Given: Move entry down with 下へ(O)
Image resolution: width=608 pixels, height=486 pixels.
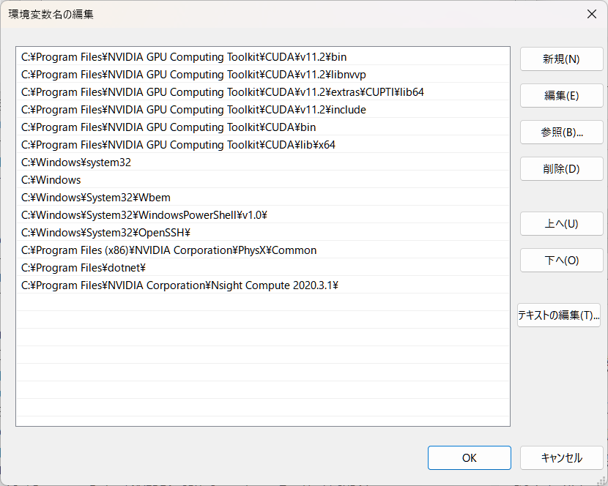Looking at the screenshot, I should click(x=561, y=260).
